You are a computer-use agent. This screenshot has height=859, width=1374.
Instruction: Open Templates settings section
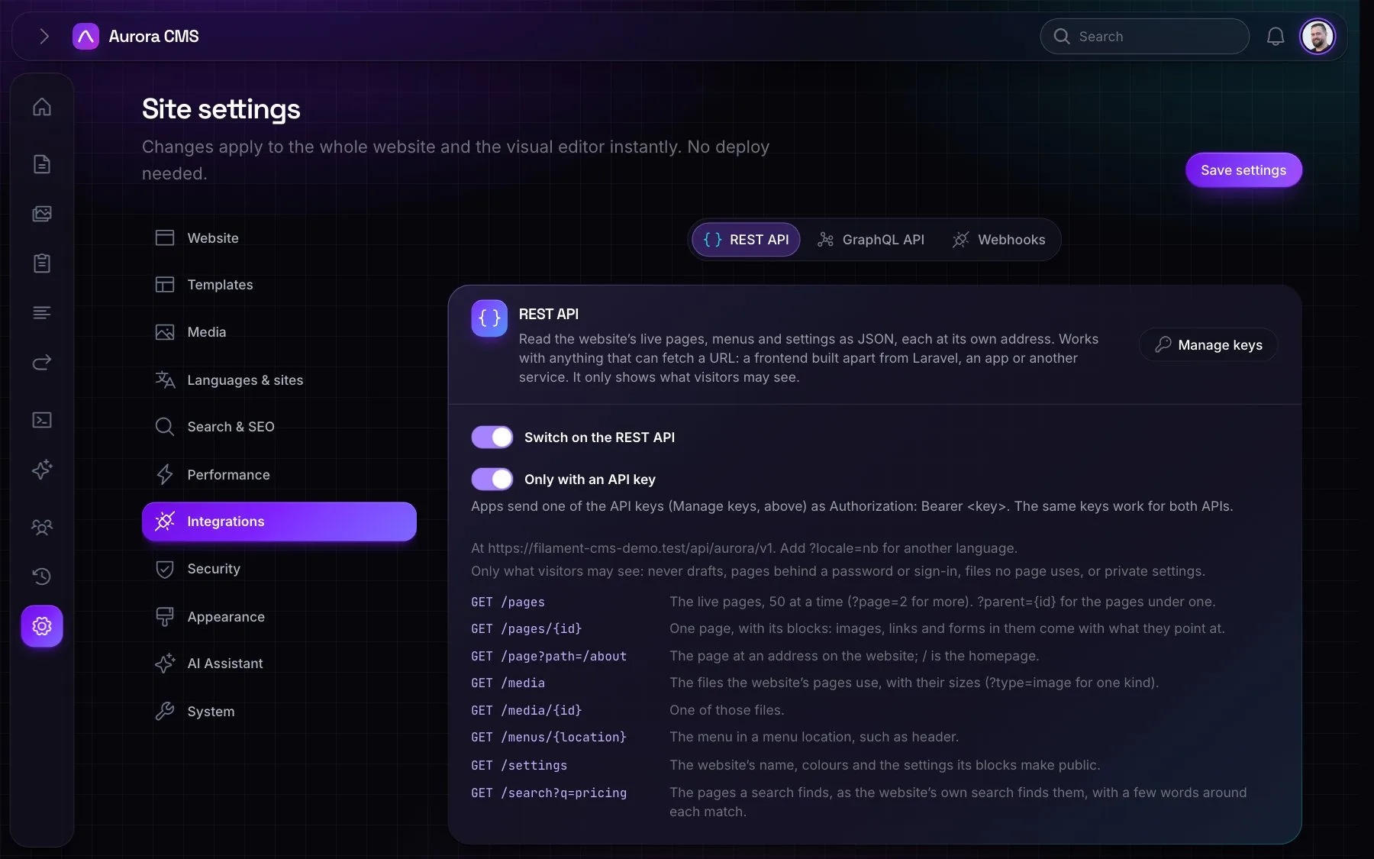(x=279, y=285)
